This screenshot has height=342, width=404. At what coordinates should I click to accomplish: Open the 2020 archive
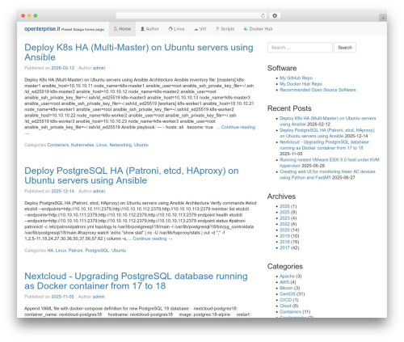[x=284, y=230]
